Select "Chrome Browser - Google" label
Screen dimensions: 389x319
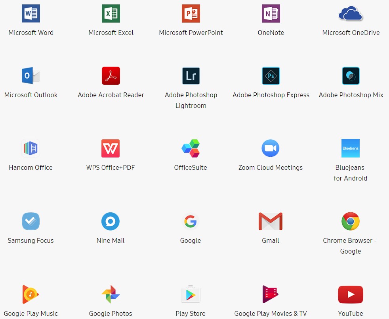click(x=350, y=246)
